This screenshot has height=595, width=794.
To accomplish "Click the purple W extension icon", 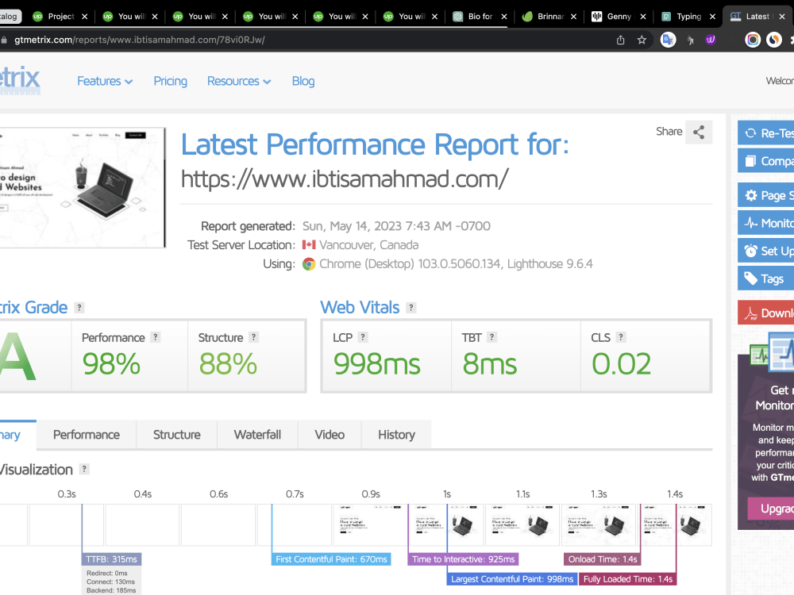I will [711, 40].
